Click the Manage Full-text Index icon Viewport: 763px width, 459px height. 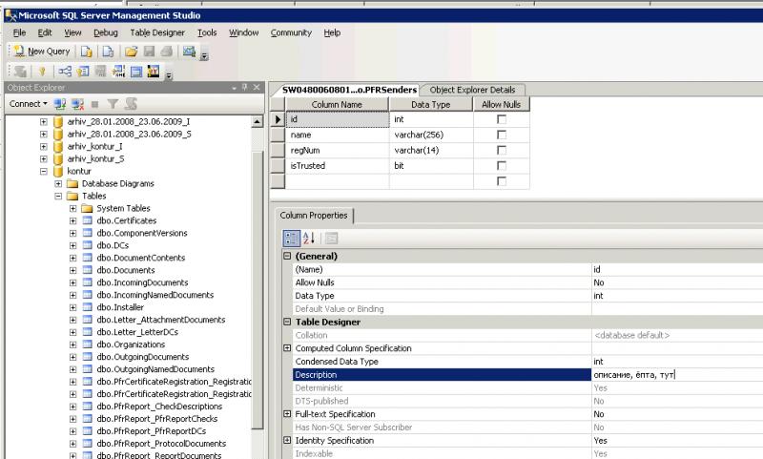pyautogui.click(x=100, y=72)
